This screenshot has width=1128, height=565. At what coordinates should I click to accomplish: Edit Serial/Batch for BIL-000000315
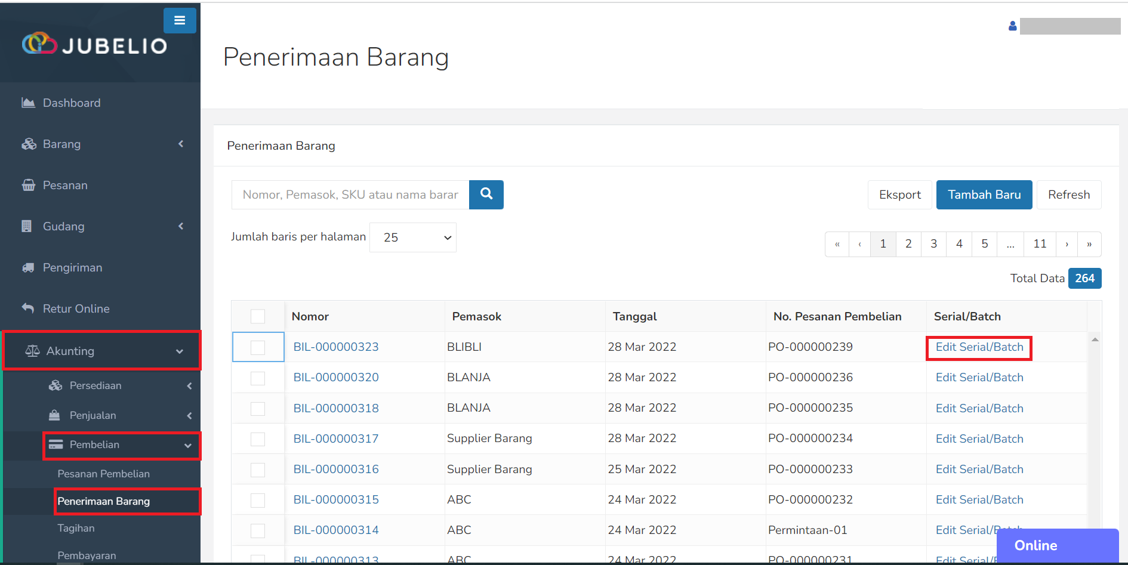click(x=979, y=499)
